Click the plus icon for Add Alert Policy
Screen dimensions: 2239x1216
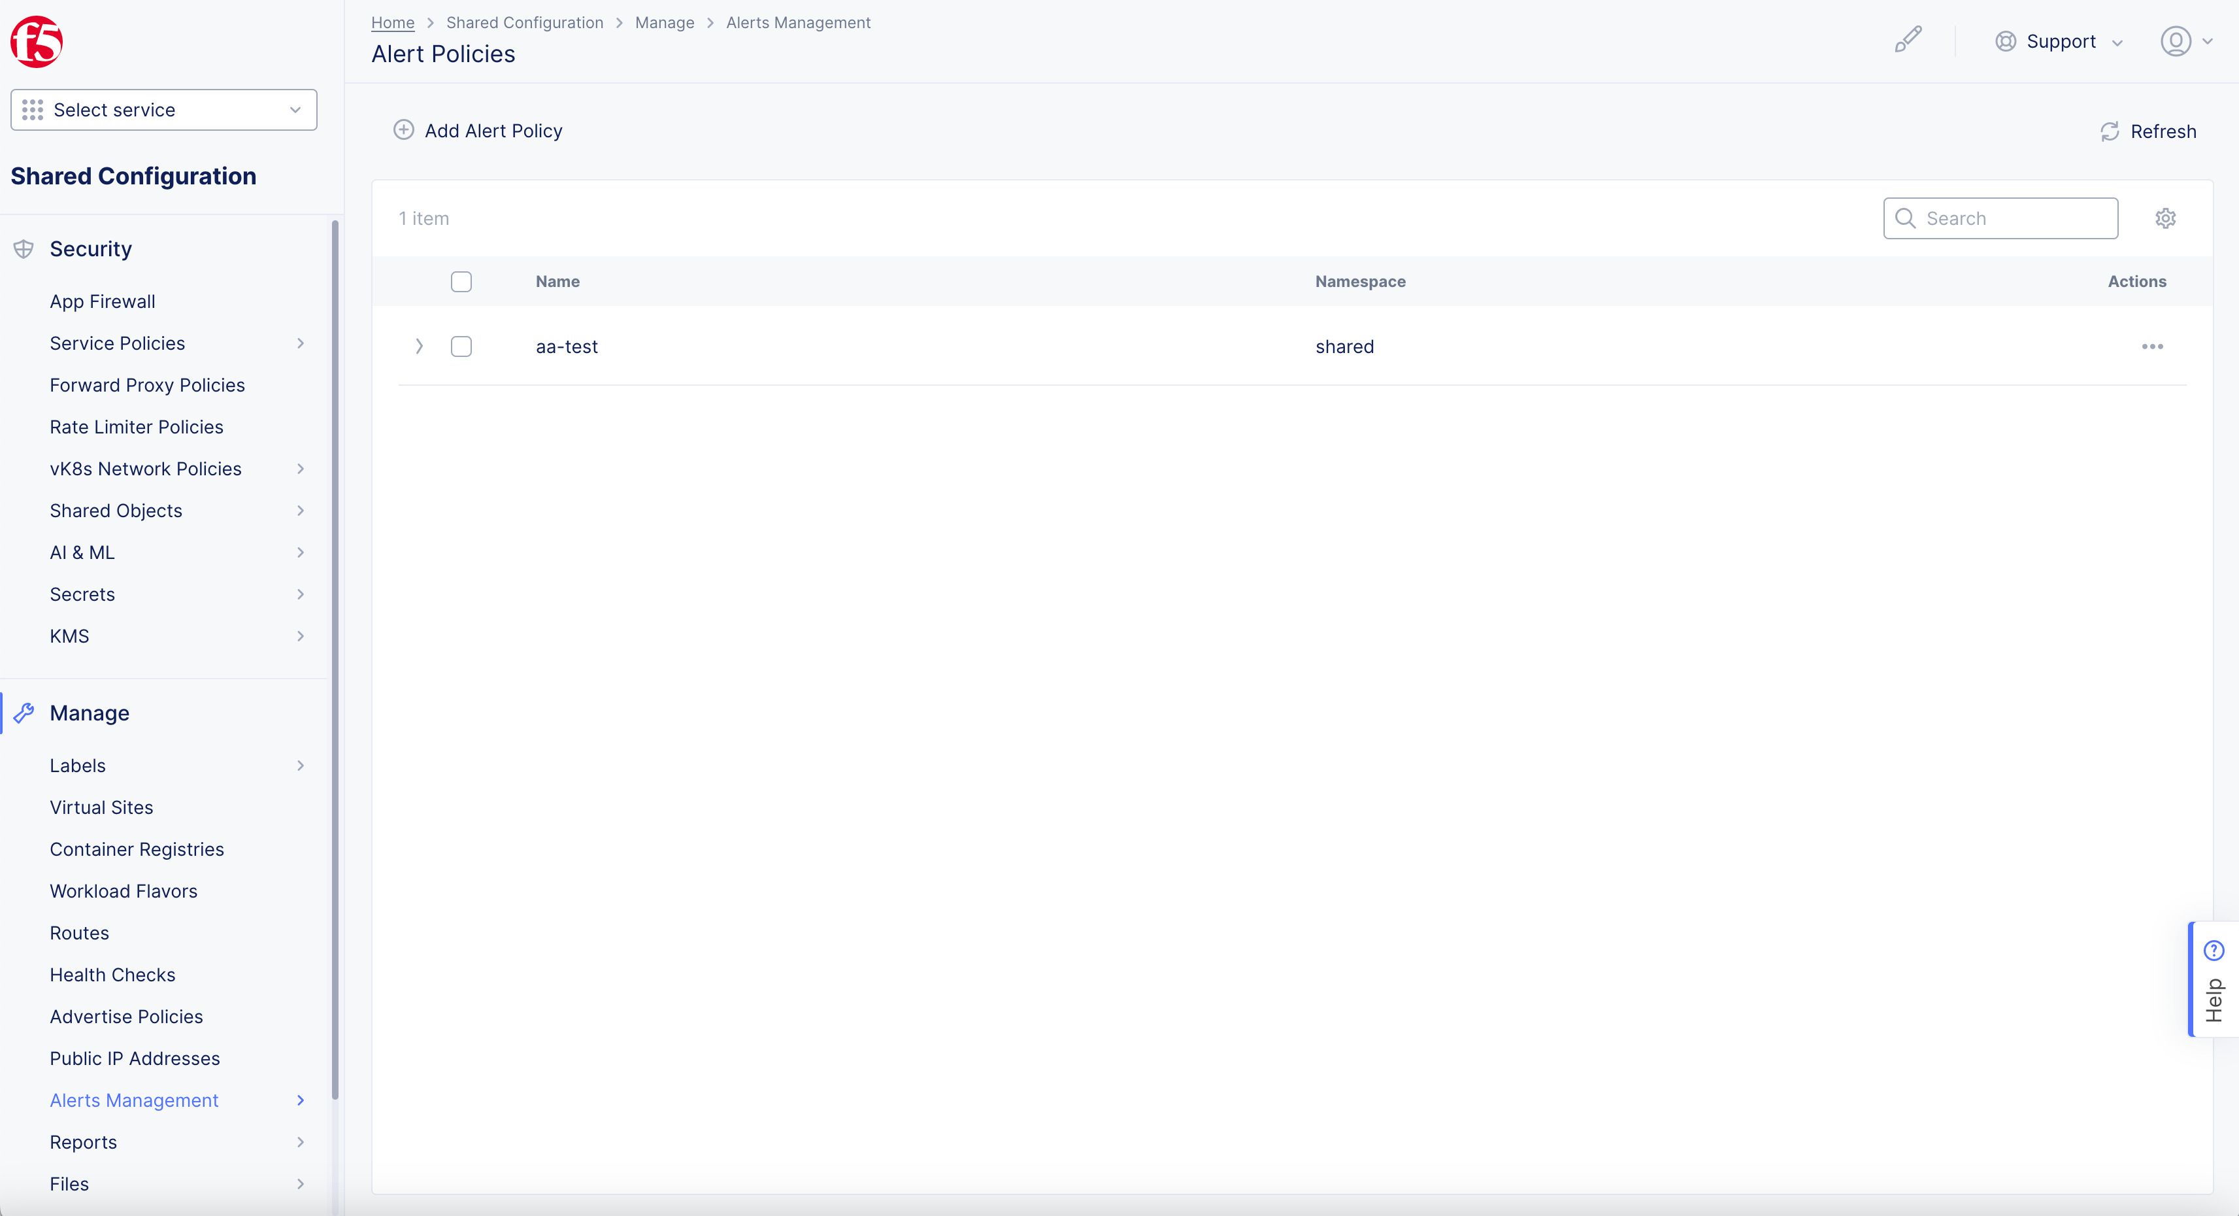403,130
